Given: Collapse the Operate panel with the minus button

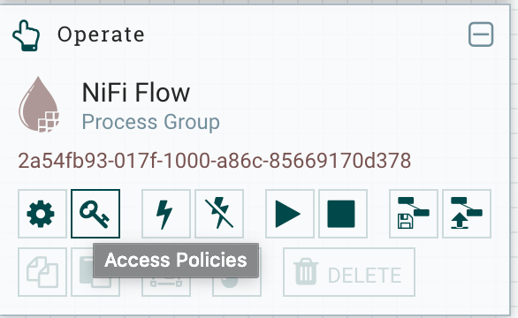Looking at the screenshot, I should (481, 34).
